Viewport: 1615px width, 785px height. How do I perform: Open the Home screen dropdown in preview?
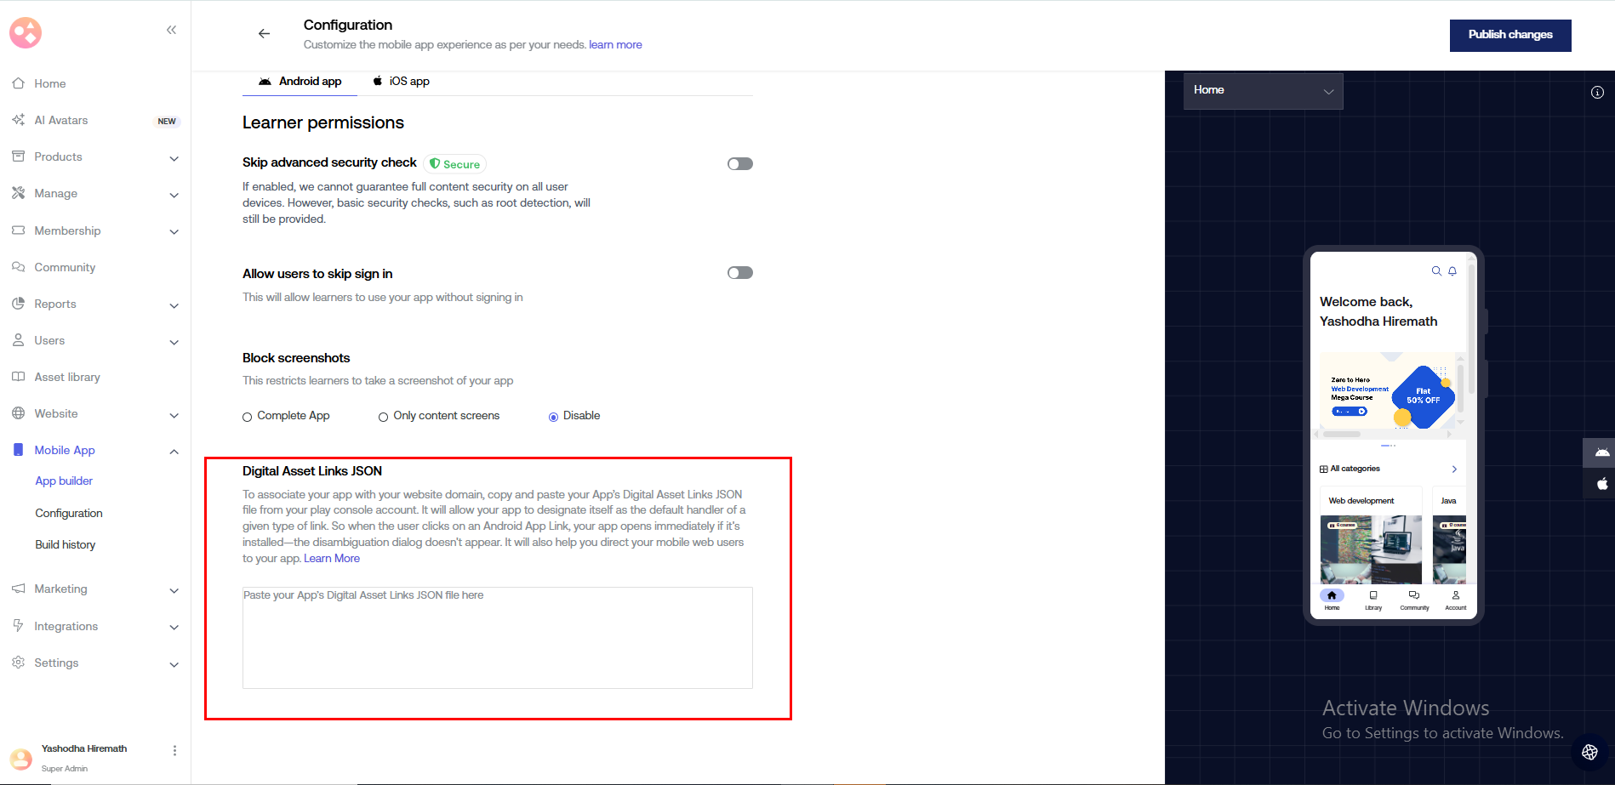(1263, 91)
